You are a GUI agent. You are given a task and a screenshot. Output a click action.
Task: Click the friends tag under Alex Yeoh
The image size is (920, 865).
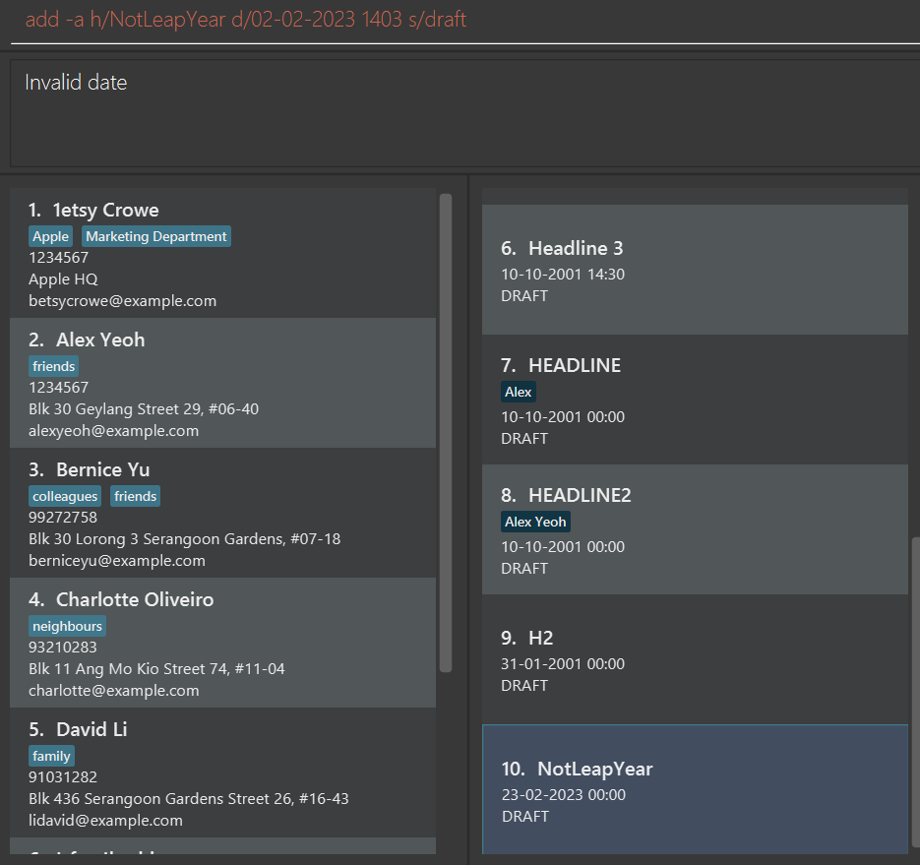pyautogui.click(x=53, y=366)
